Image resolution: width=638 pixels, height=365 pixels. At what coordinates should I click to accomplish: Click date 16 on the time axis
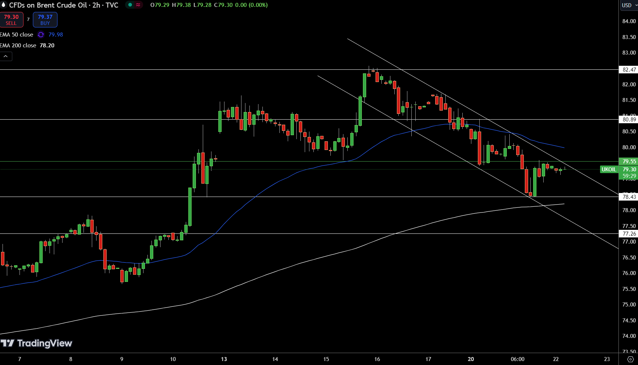[377, 359]
